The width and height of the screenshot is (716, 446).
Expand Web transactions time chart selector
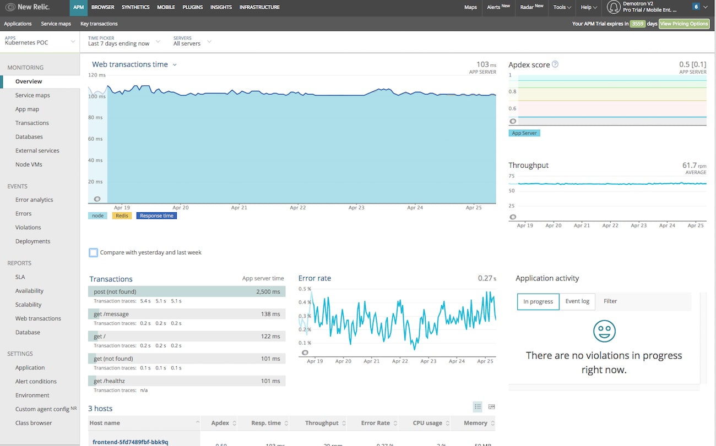[175, 65]
